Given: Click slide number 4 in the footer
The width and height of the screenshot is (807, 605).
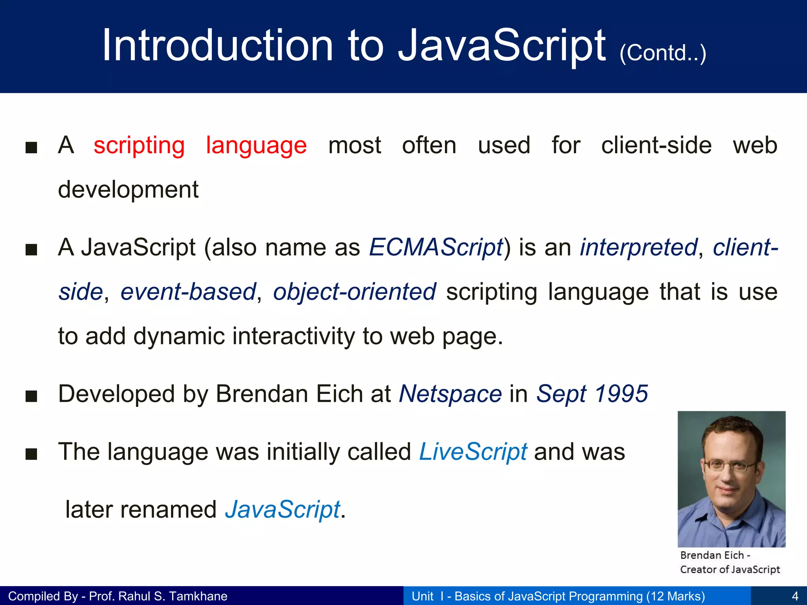Looking at the screenshot, I should [x=795, y=596].
